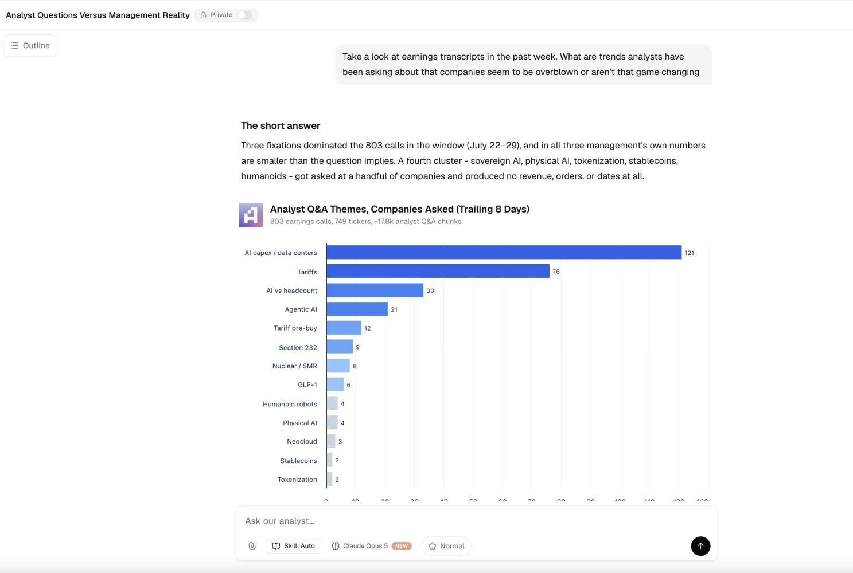This screenshot has width=853, height=573.
Task: Click the Skill book icon
Action: tap(276, 546)
